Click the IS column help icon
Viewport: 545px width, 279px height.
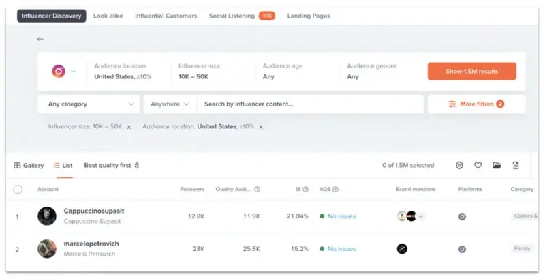point(306,190)
